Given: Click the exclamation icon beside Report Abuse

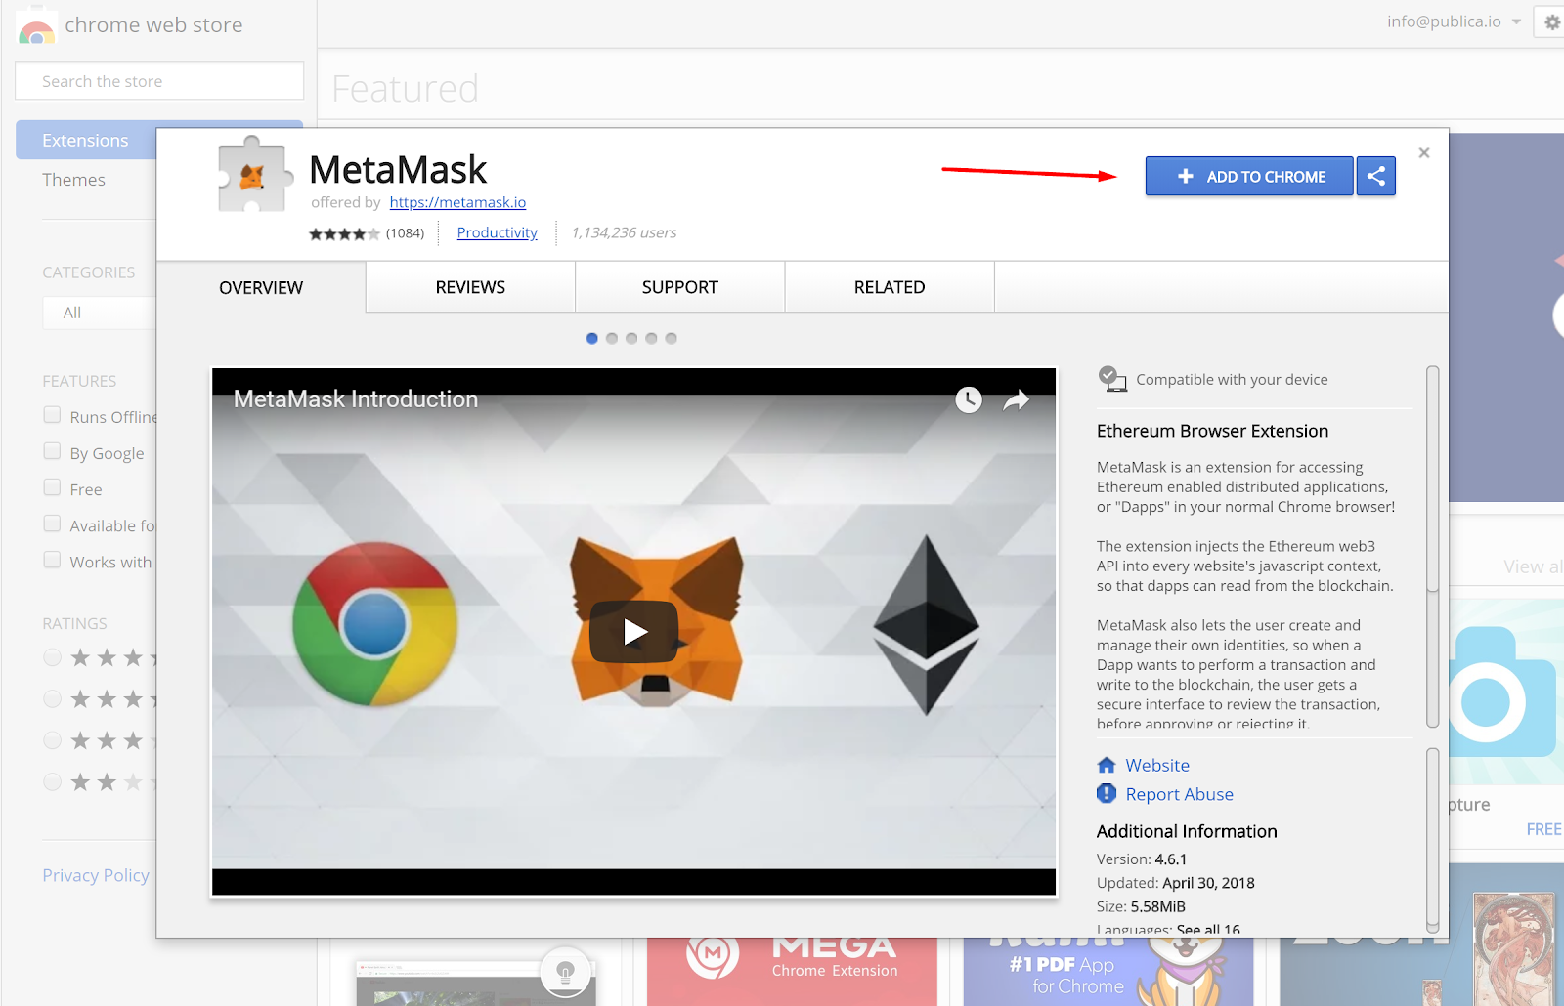Looking at the screenshot, I should (1107, 793).
